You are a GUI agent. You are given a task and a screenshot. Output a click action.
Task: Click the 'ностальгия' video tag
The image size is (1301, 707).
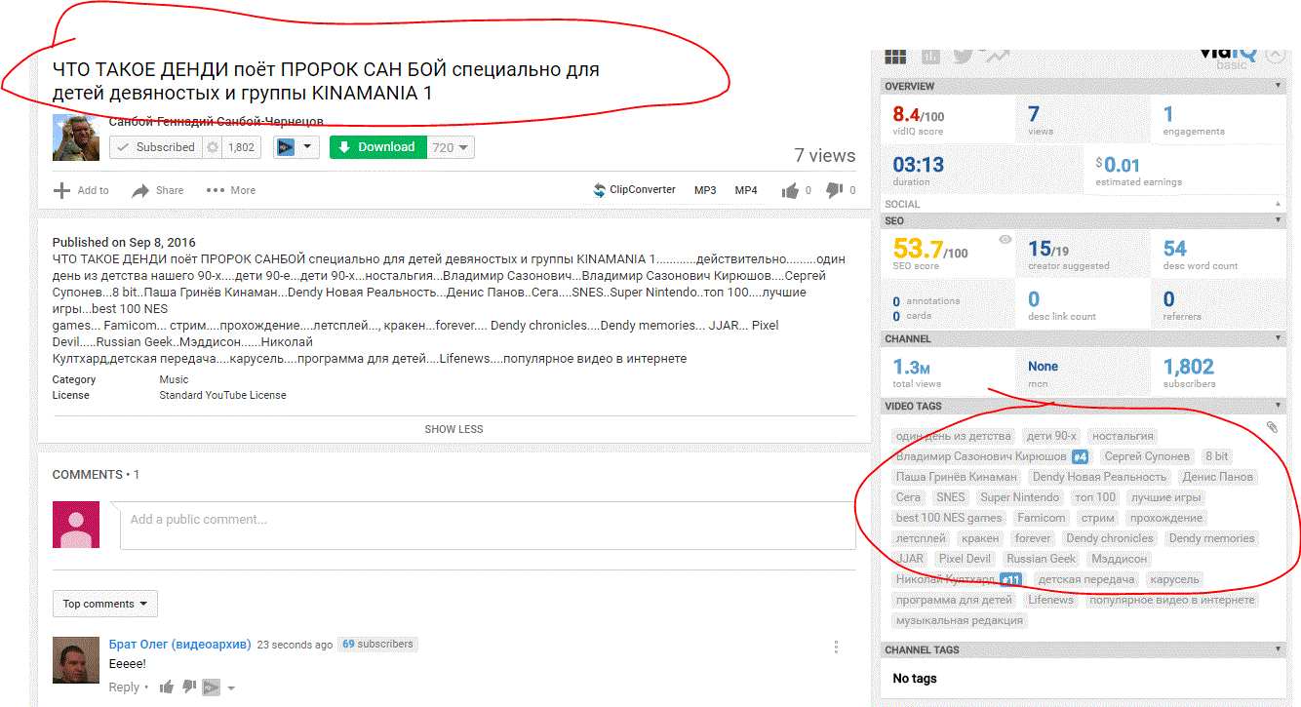pyautogui.click(x=1123, y=436)
